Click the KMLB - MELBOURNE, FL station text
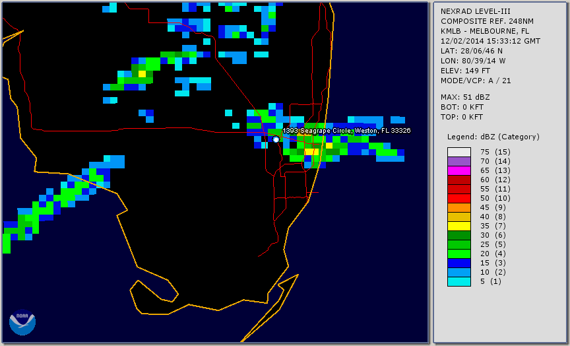The image size is (570, 346). (485, 31)
